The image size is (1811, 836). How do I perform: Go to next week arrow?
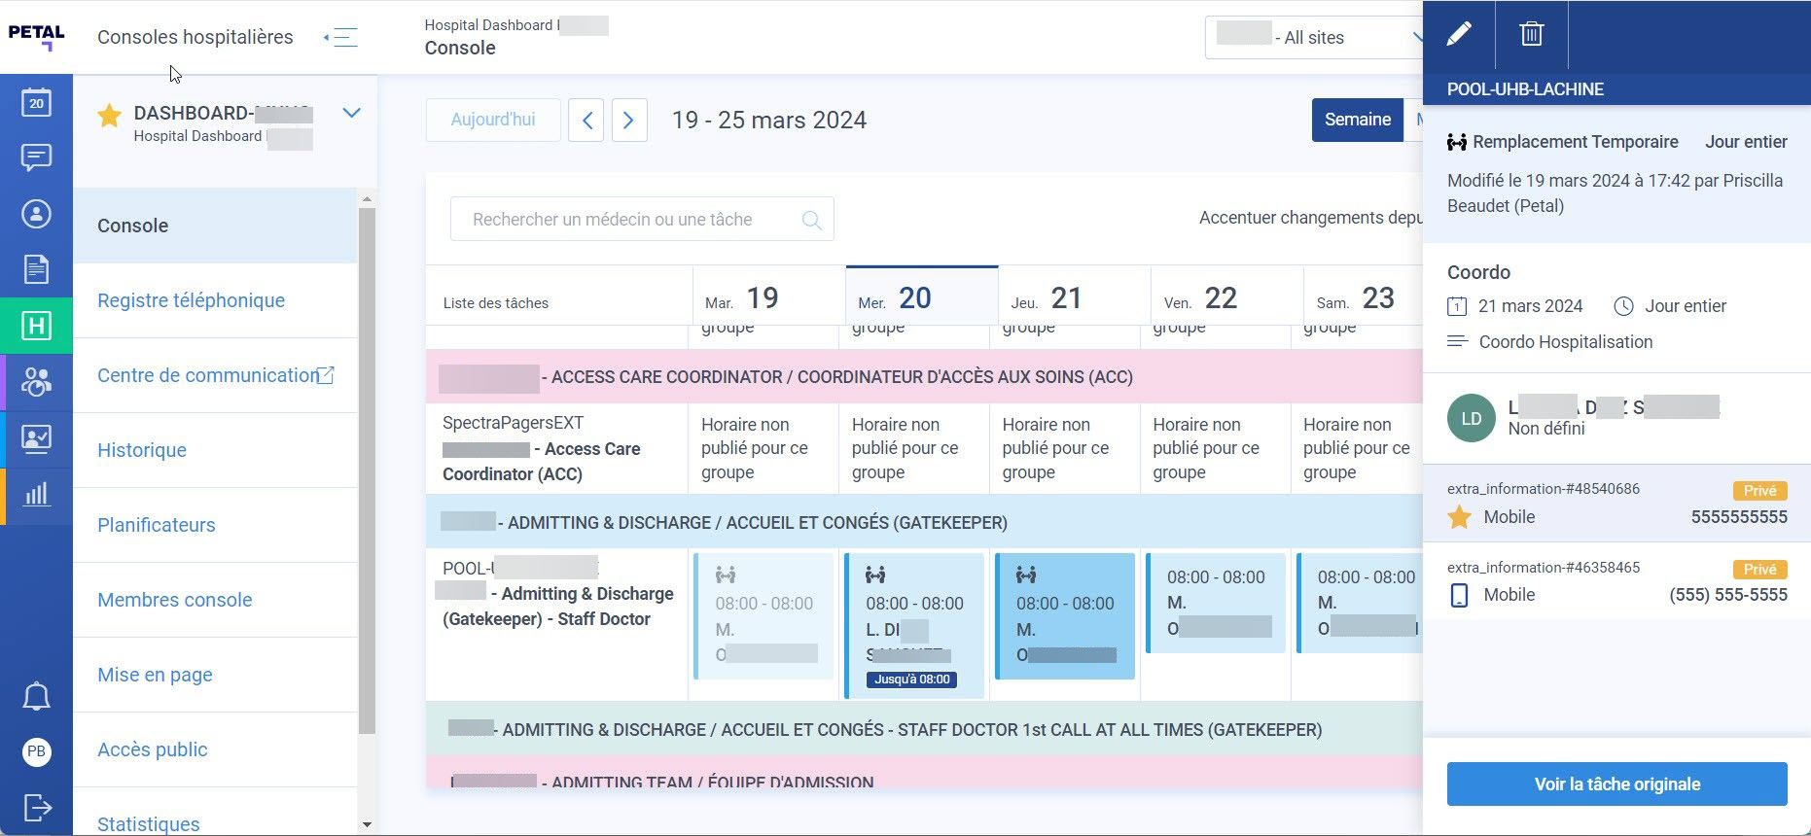[x=628, y=121]
